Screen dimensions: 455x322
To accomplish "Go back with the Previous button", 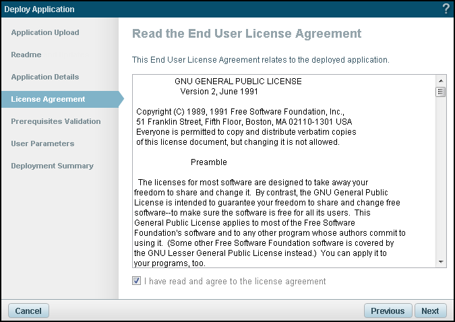I will point(388,311).
